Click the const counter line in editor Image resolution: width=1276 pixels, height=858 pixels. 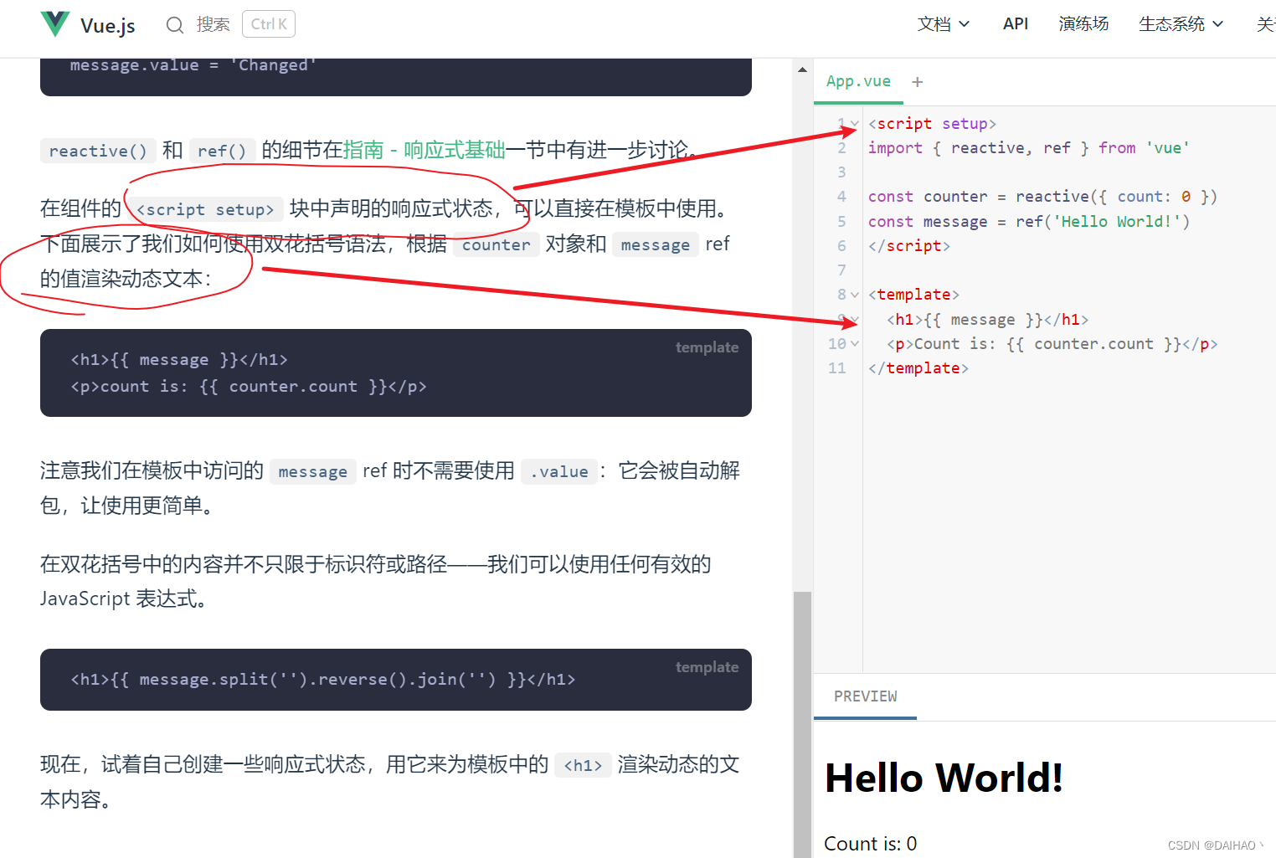1042,197
